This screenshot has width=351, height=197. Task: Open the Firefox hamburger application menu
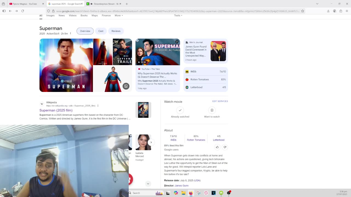coord(347,11)
